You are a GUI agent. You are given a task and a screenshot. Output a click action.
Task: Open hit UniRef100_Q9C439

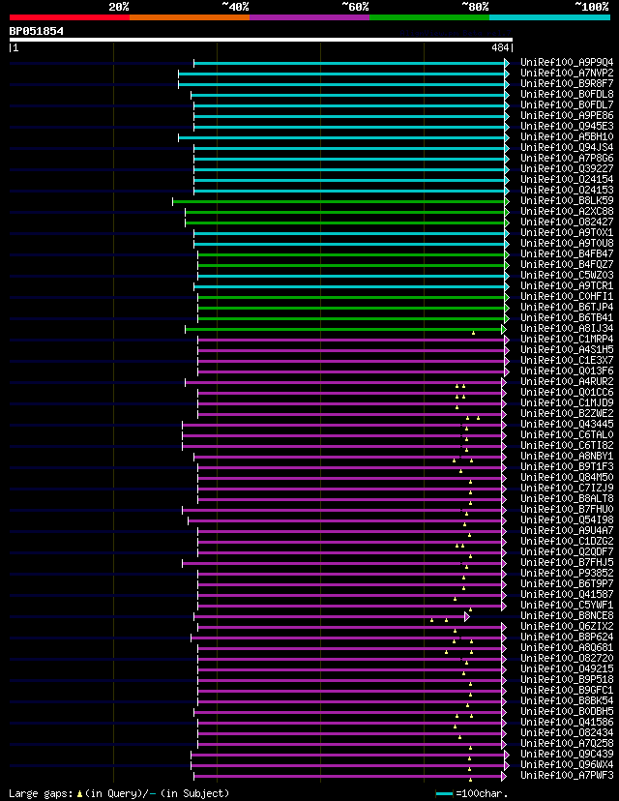coord(567,755)
